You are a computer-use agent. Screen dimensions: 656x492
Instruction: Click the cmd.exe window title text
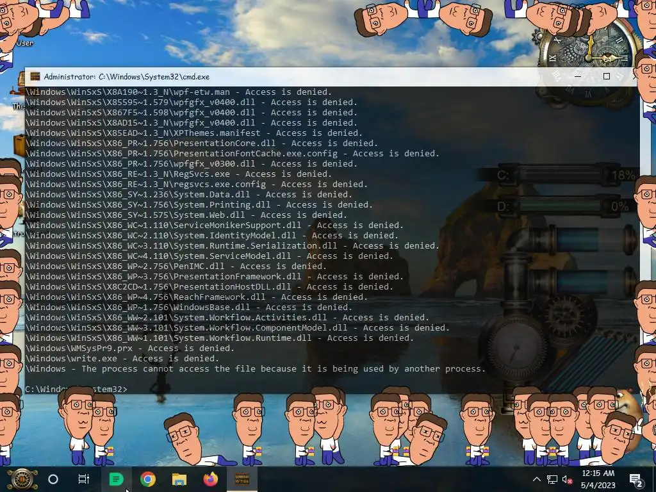127,77
